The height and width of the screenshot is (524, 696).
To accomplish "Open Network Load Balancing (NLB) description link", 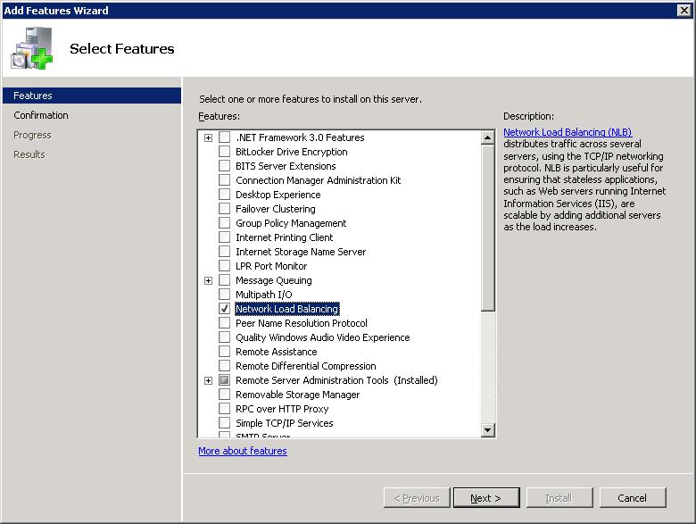I will click(x=567, y=132).
